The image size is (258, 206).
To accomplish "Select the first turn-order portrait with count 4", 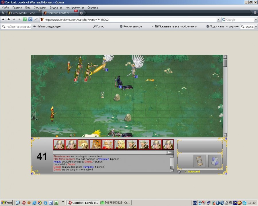I will tap(59, 144).
